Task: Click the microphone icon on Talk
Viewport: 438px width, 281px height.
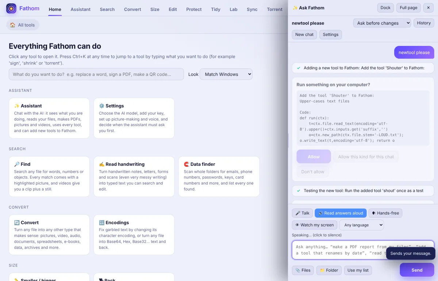Action: tap(298, 213)
